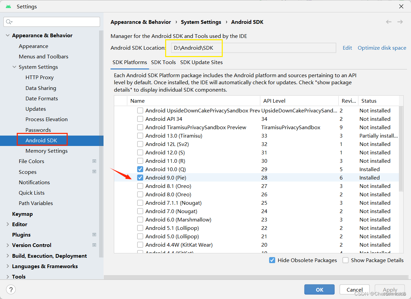Open the SDK Update Sites tab
The width and height of the screenshot is (411, 299).
[x=201, y=62]
